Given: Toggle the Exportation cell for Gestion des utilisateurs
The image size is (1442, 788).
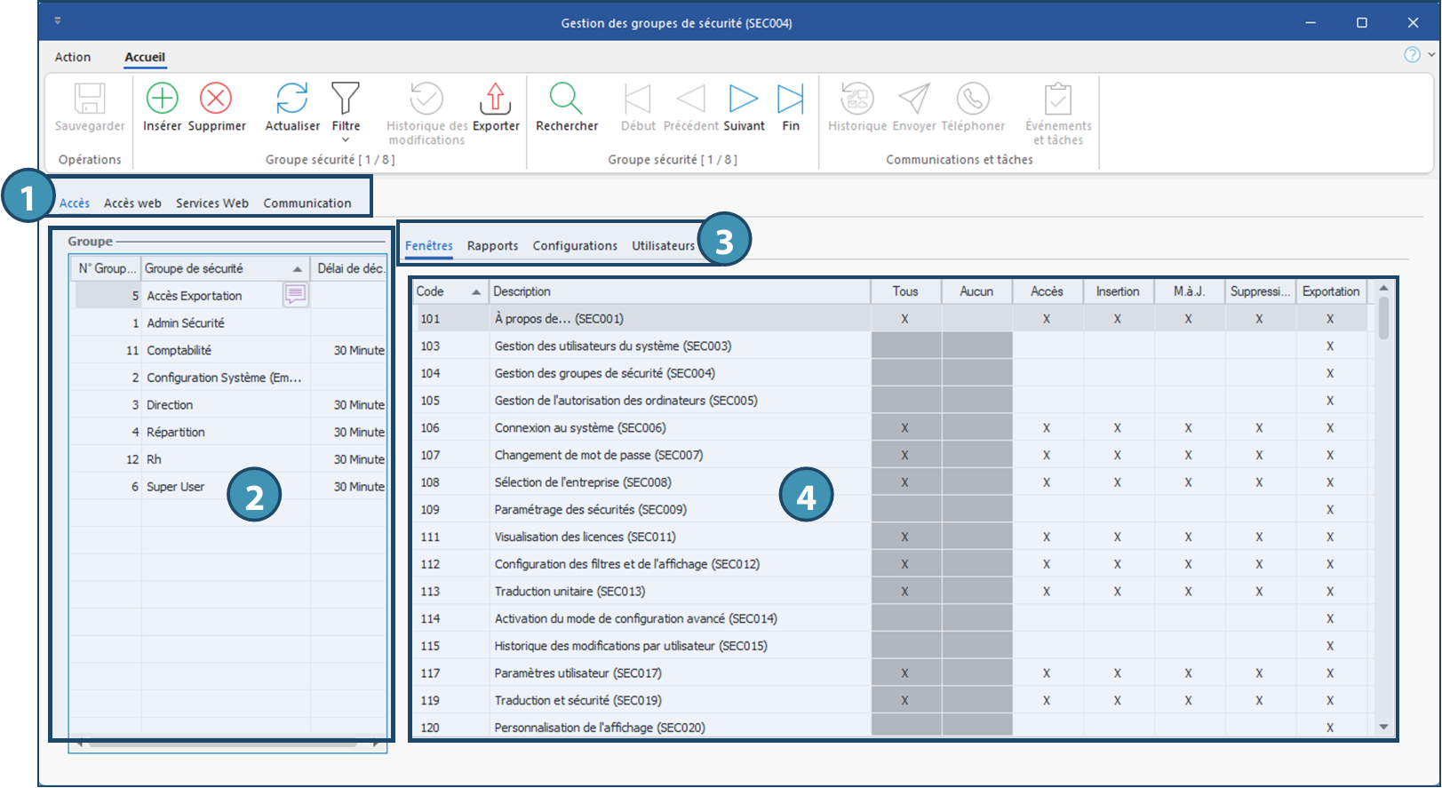Looking at the screenshot, I should (1330, 346).
